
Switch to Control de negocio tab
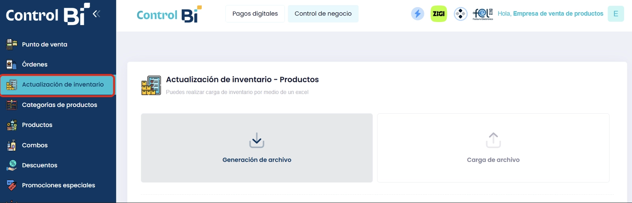point(323,14)
